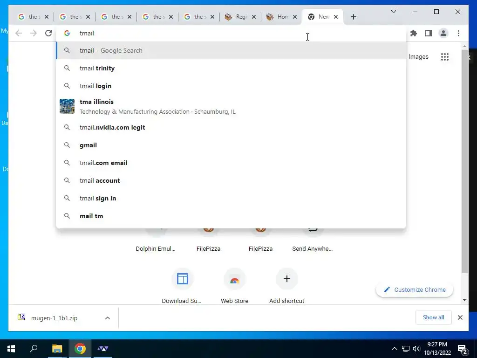The width and height of the screenshot is (477, 358).
Task: Choose the 'tma illinois' suggestion
Action: click(x=231, y=107)
